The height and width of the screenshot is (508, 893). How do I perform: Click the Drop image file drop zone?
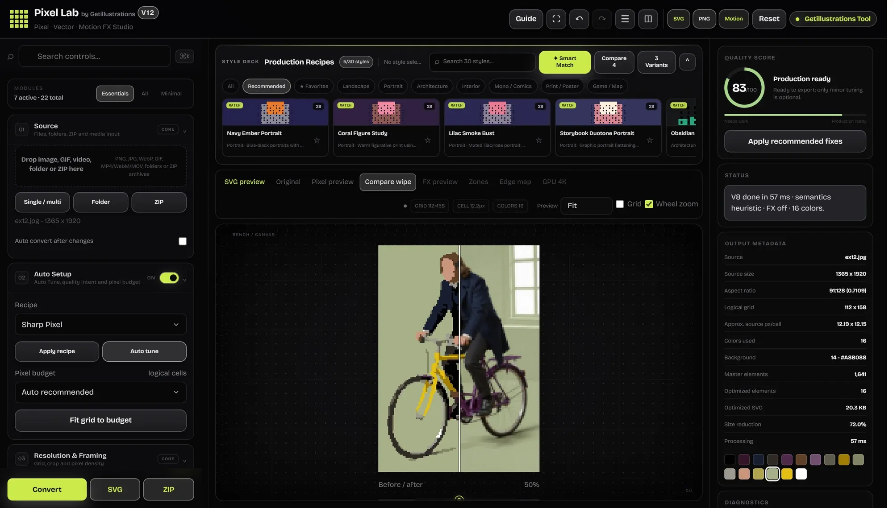pyautogui.click(x=100, y=166)
